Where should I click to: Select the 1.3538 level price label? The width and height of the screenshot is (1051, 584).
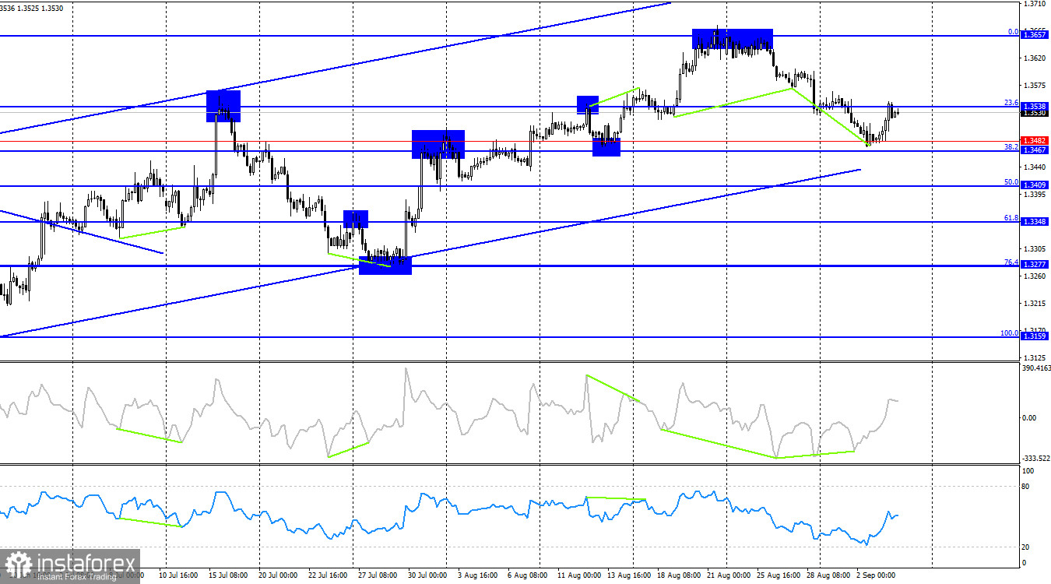tap(1035, 105)
